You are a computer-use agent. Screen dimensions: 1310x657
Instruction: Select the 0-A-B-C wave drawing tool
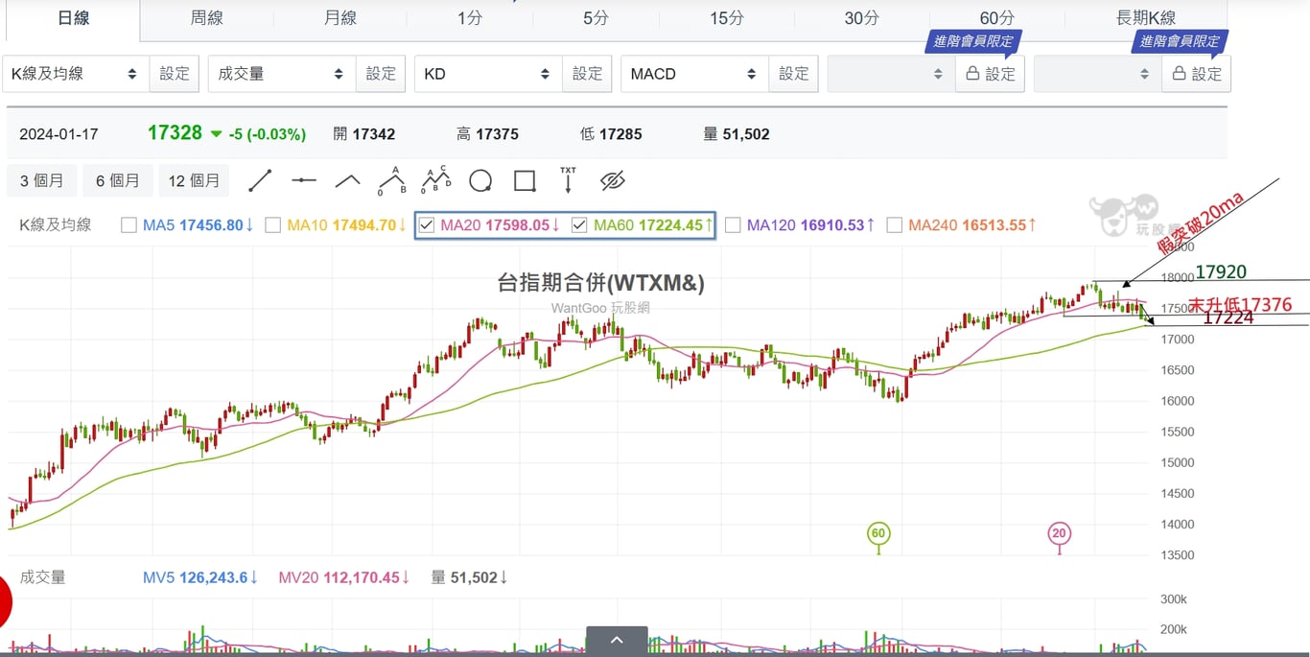[436, 180]
